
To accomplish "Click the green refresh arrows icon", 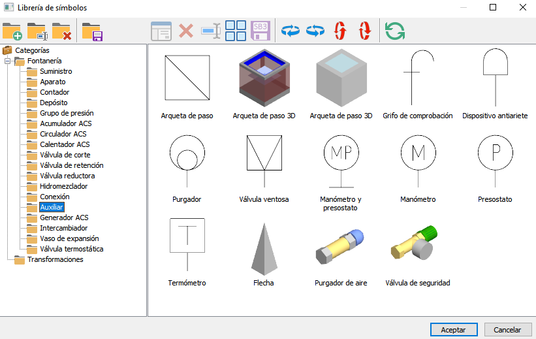I will coord(395,31).
